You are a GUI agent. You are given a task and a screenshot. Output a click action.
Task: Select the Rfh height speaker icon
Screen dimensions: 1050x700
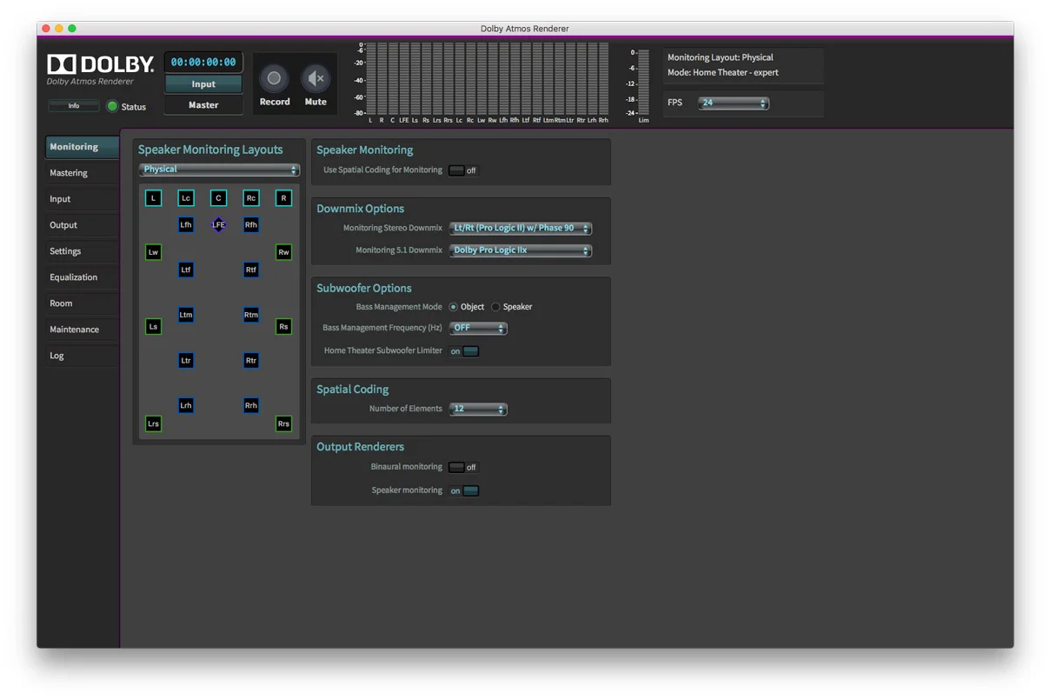(251, 225)
